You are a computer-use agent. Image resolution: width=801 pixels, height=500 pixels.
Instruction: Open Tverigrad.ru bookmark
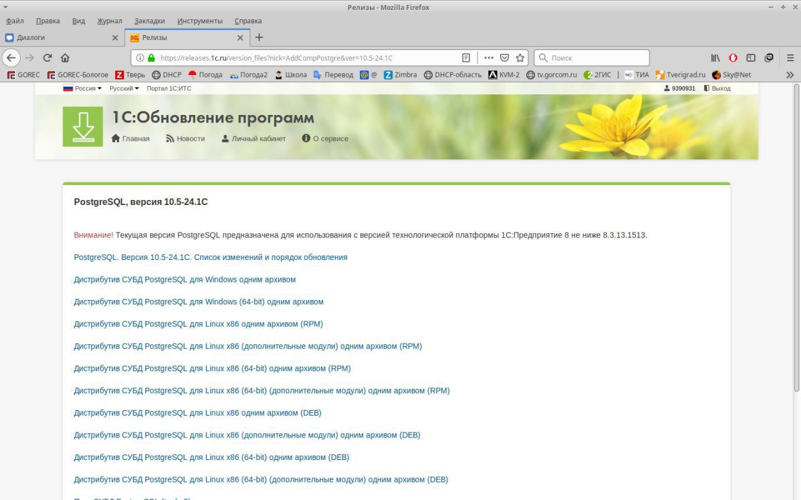[680, 74]
